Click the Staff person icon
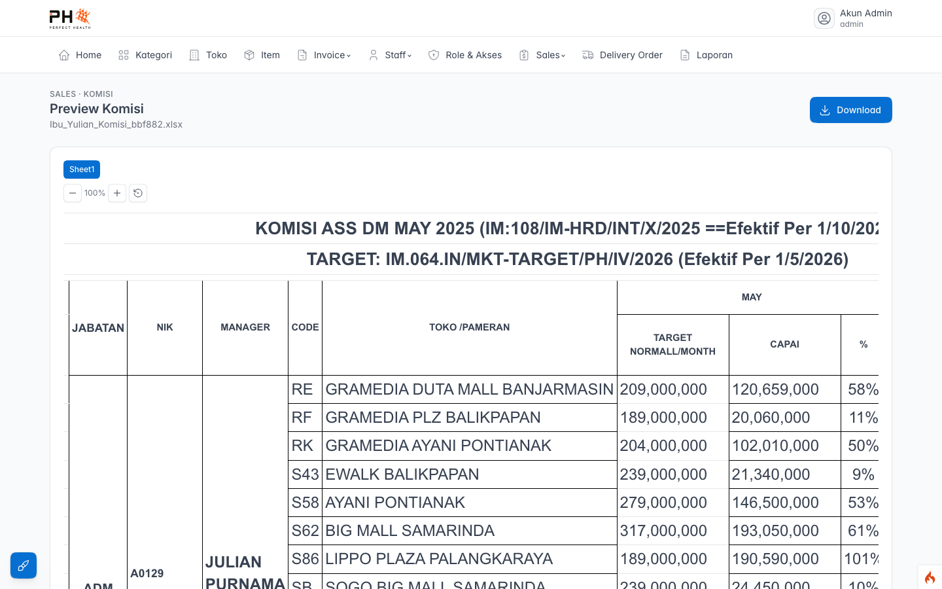The width and height of the screenshot is (942, 589). (374, 55)
